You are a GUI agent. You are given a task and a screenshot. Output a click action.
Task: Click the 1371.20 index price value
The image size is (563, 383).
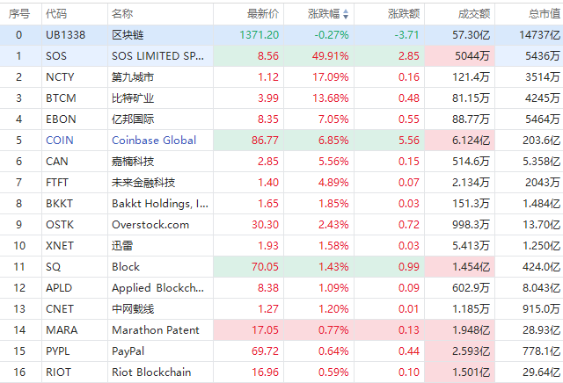click(260, 35)
